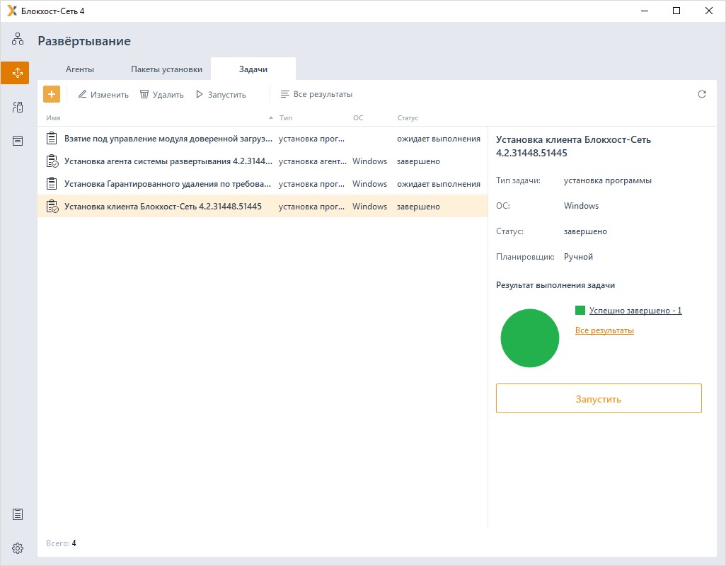Viewport: 726px width, 566px height.
Task: Sort by the Статус column header
Action: [408, 118]
